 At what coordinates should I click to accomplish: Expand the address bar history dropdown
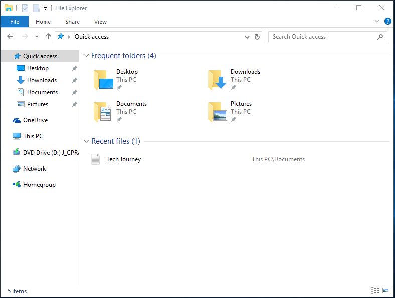coord(247,37)
